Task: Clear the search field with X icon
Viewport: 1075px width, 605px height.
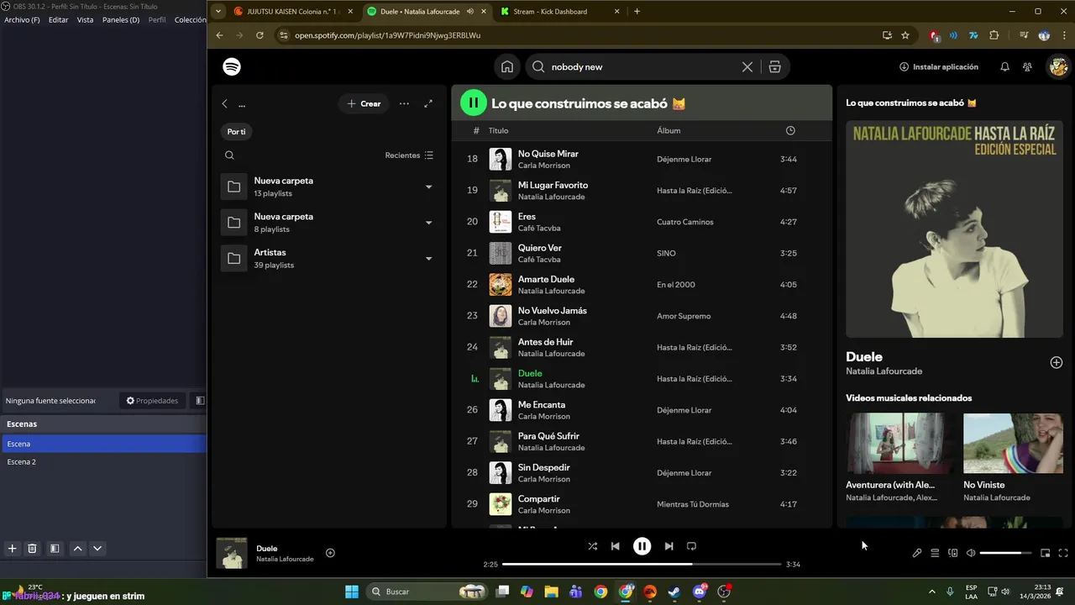Action: (747, 66)
